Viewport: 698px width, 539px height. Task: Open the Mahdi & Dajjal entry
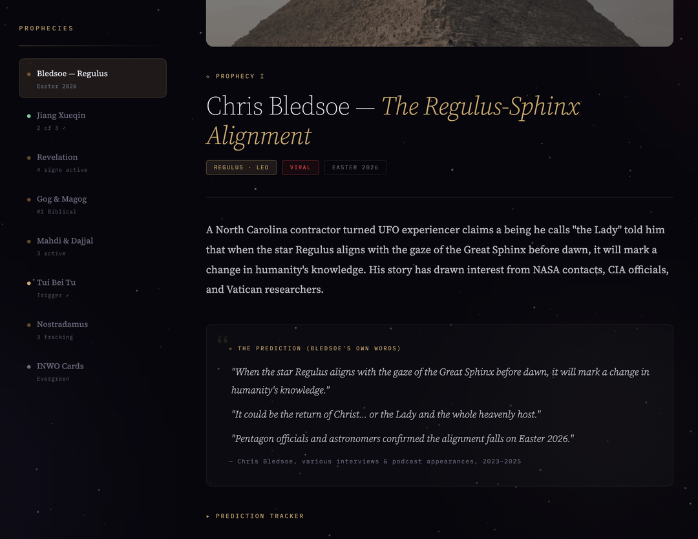[65, 241]
